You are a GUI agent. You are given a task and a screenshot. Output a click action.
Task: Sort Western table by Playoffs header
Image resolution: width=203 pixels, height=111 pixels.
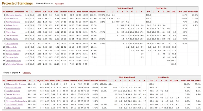tap(94, 81)
